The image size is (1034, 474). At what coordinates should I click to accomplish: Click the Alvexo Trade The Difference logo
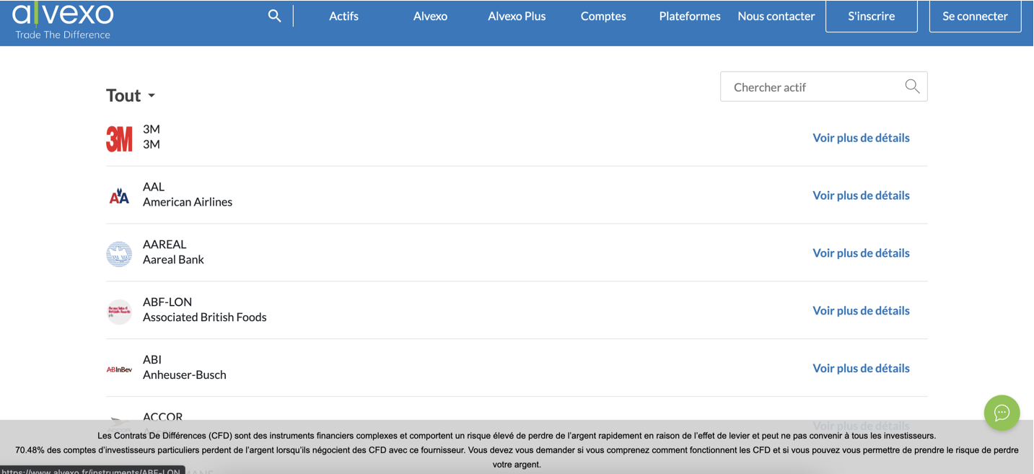[x=63, y=19]
